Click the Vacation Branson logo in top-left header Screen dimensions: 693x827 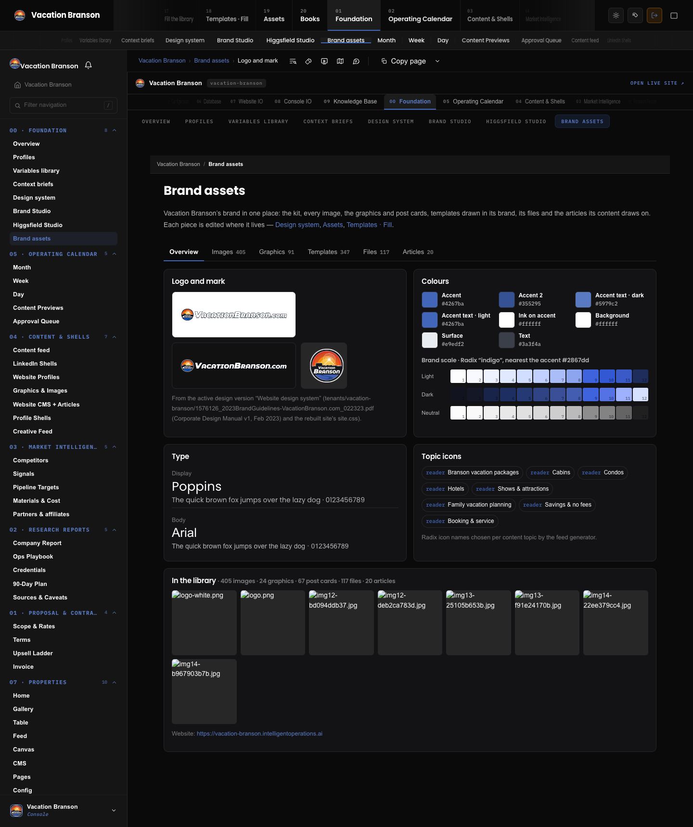coord(20,15)
